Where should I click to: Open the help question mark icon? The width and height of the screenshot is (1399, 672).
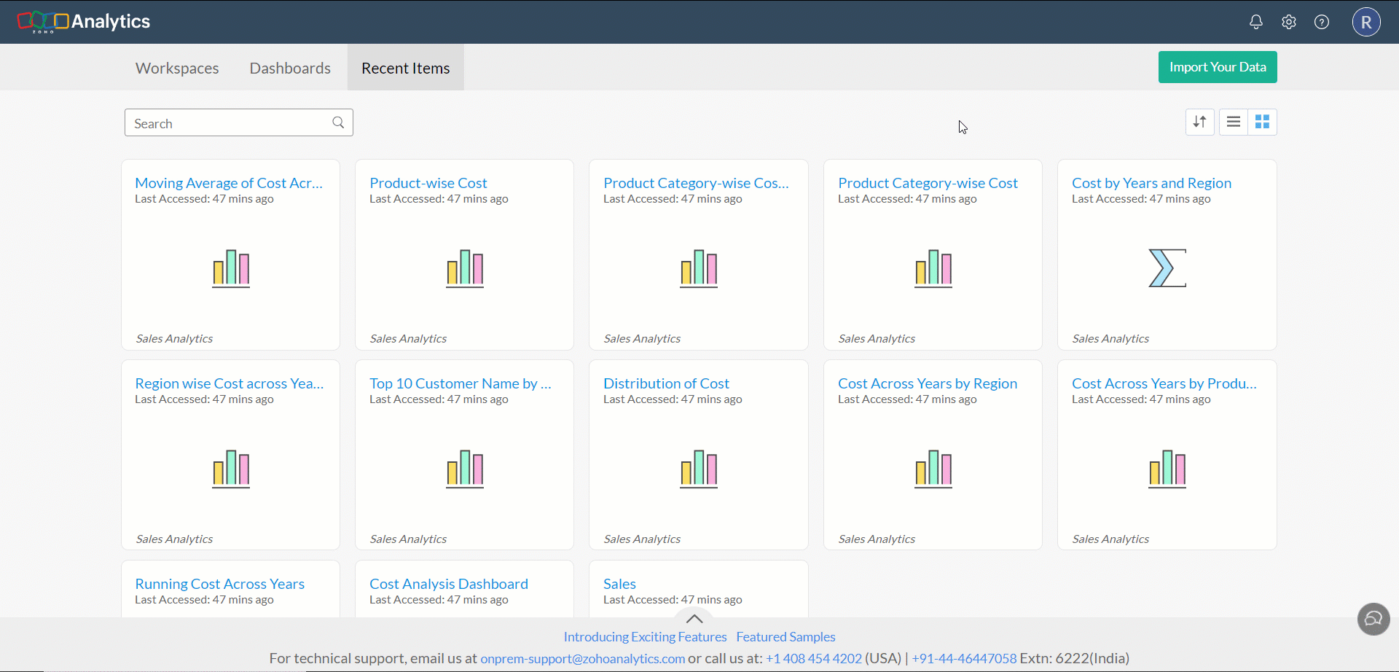point(1321,22)
